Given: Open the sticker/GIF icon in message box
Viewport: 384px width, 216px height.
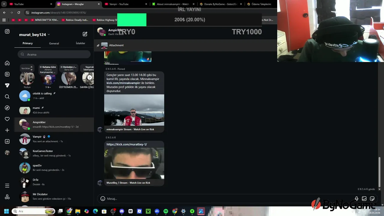Looking at the screenshot, I should tap(372, 199).
